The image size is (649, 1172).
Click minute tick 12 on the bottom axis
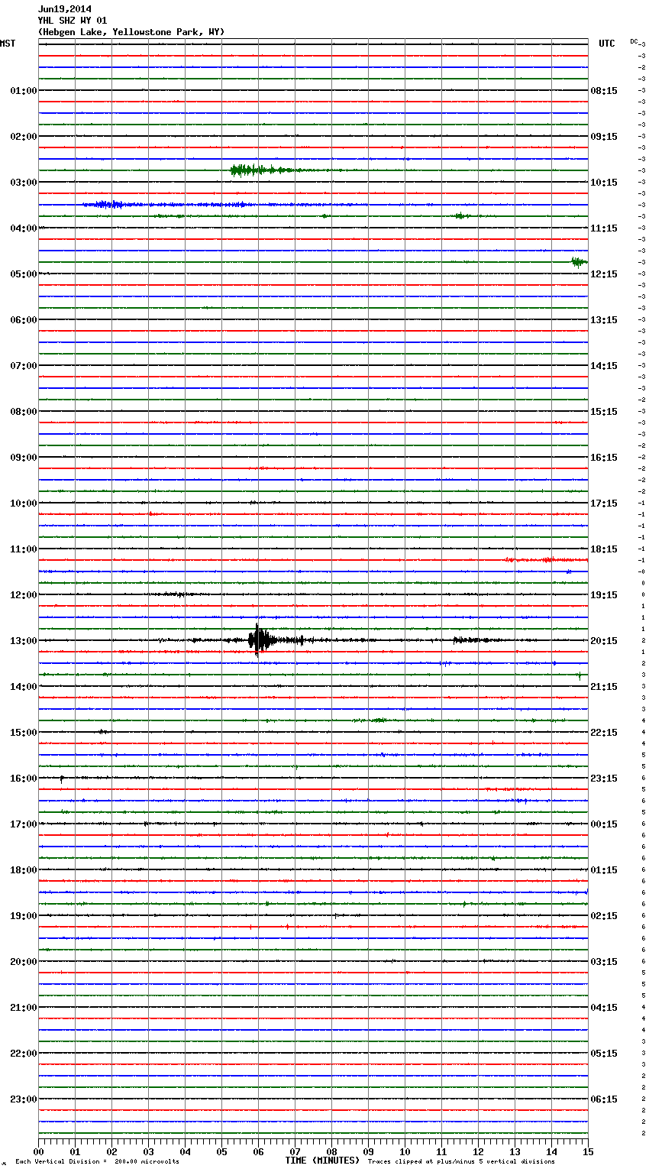click(478, 1151)
